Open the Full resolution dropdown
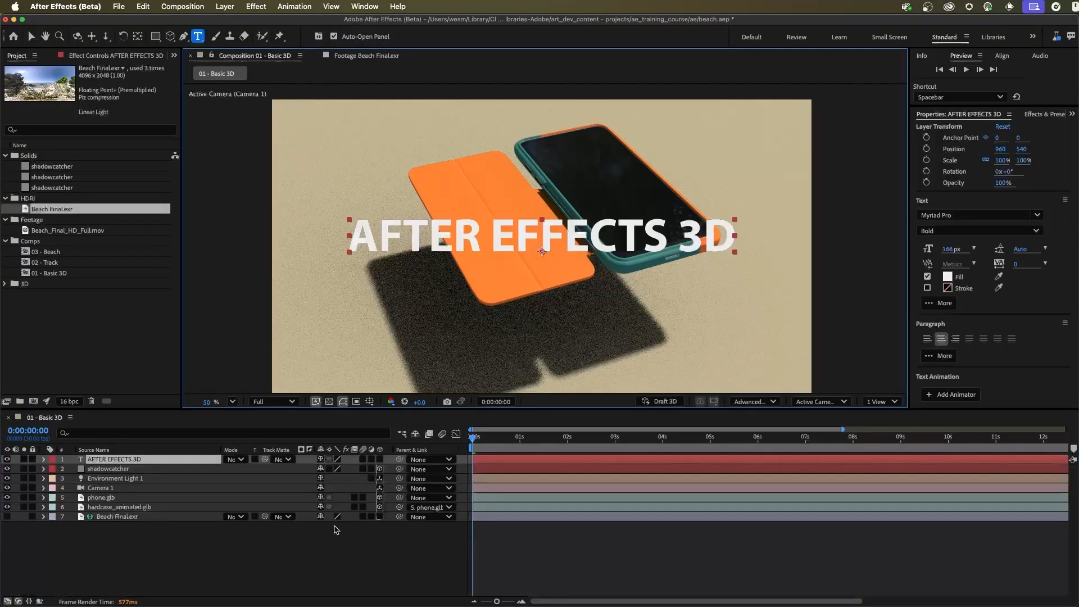1079x607 pixels. 274,402
